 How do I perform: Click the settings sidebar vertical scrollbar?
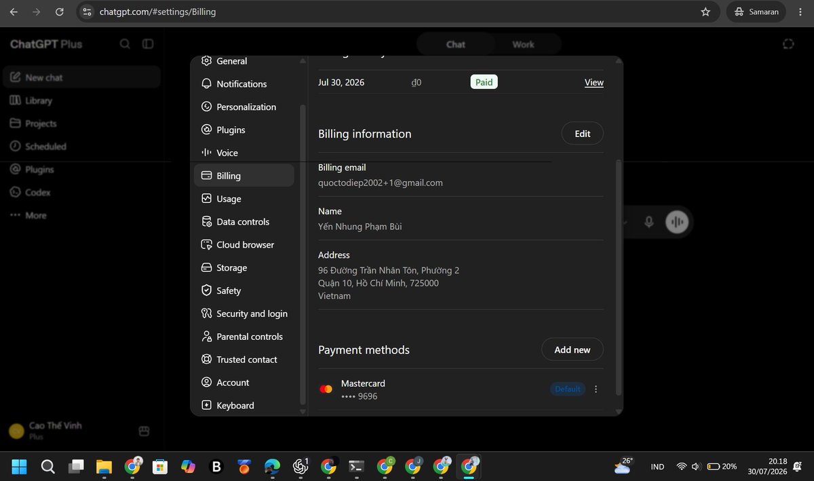coord(303,254)
